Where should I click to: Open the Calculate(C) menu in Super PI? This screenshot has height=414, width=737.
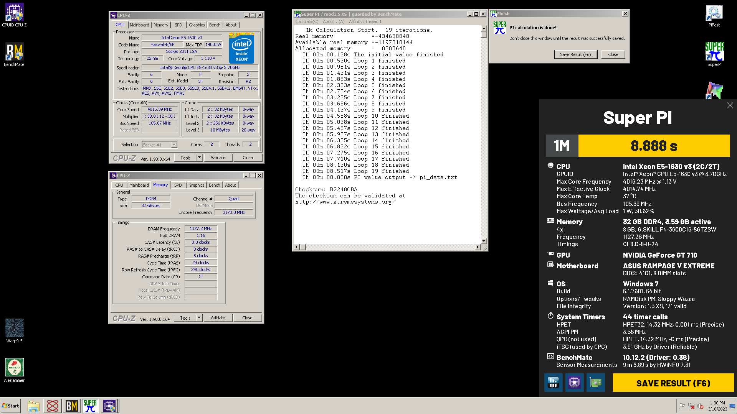307,21
